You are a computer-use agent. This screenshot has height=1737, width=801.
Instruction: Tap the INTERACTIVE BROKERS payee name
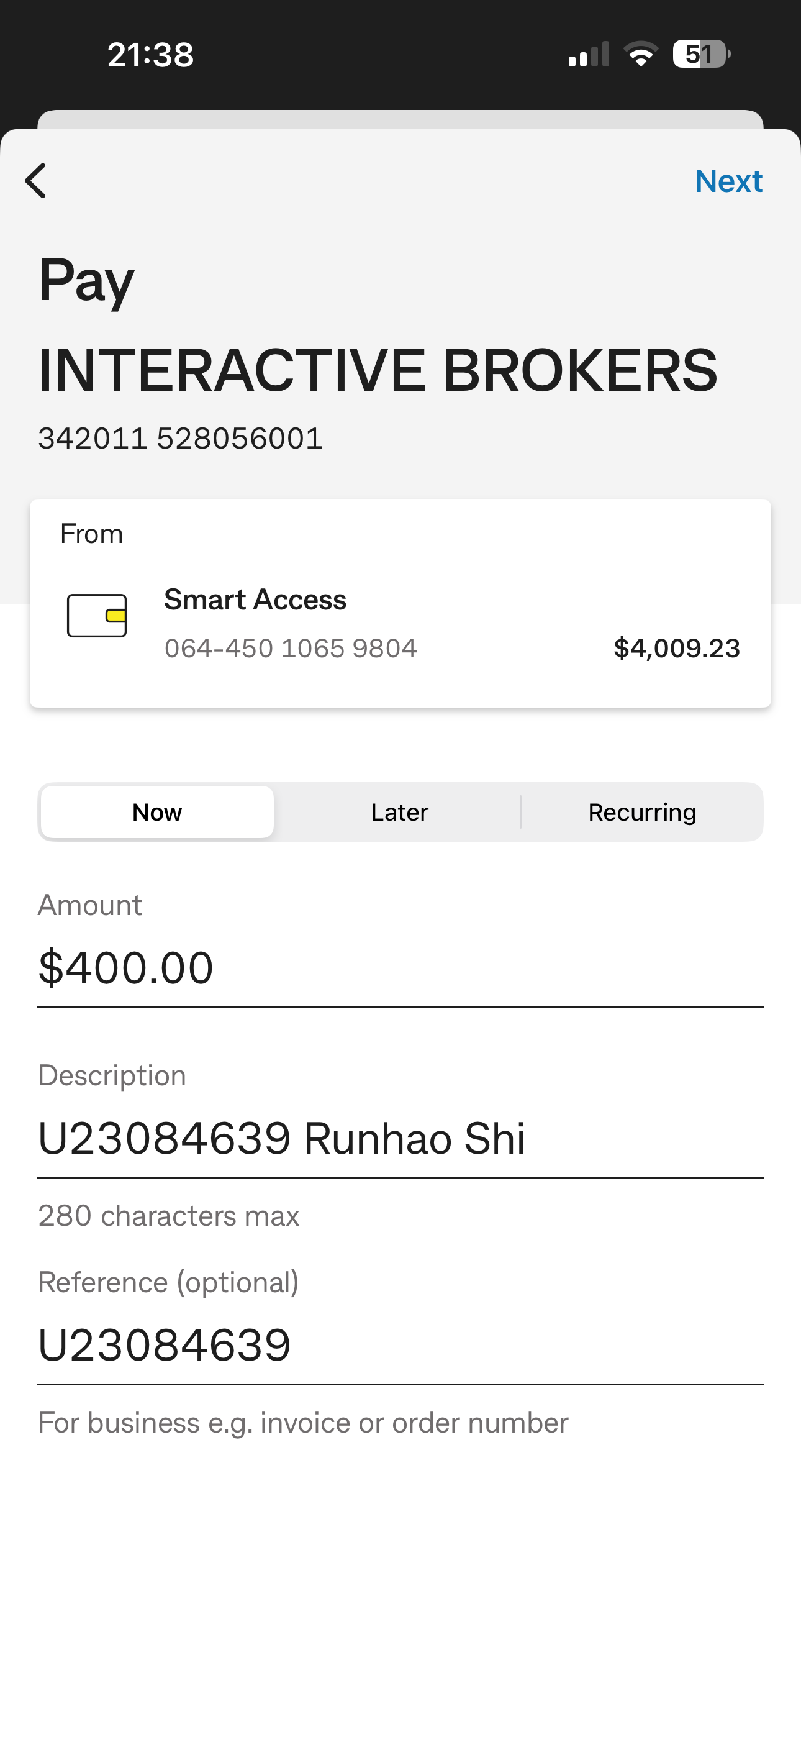tap(378, 370)
